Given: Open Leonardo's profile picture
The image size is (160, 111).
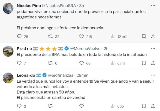Looking at the screenshot, I should [8, 78].
